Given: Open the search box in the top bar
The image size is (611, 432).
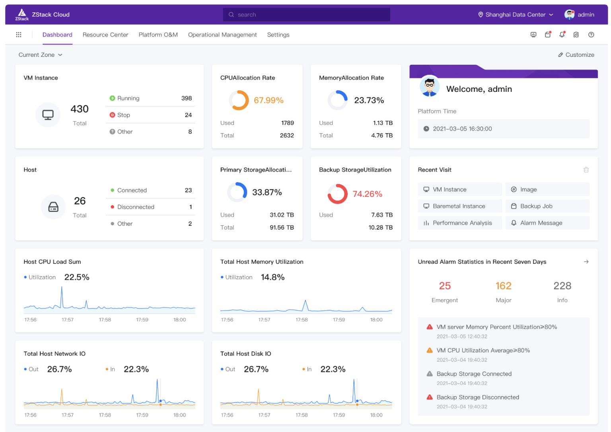Looking at the screenshot, I should [306, 15].
